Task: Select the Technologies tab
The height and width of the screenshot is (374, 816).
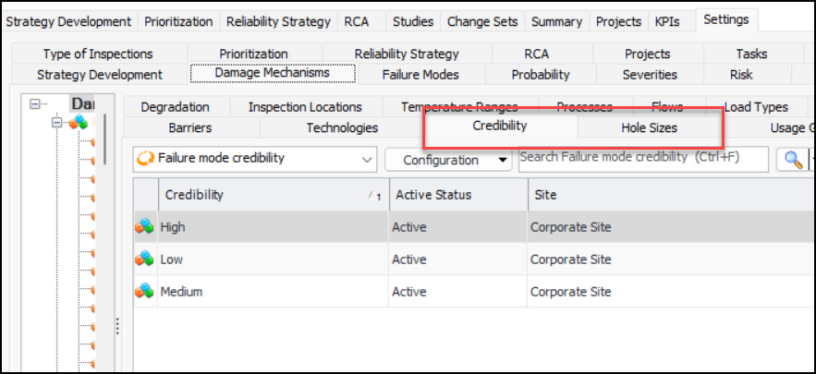Action: [342, 127]
